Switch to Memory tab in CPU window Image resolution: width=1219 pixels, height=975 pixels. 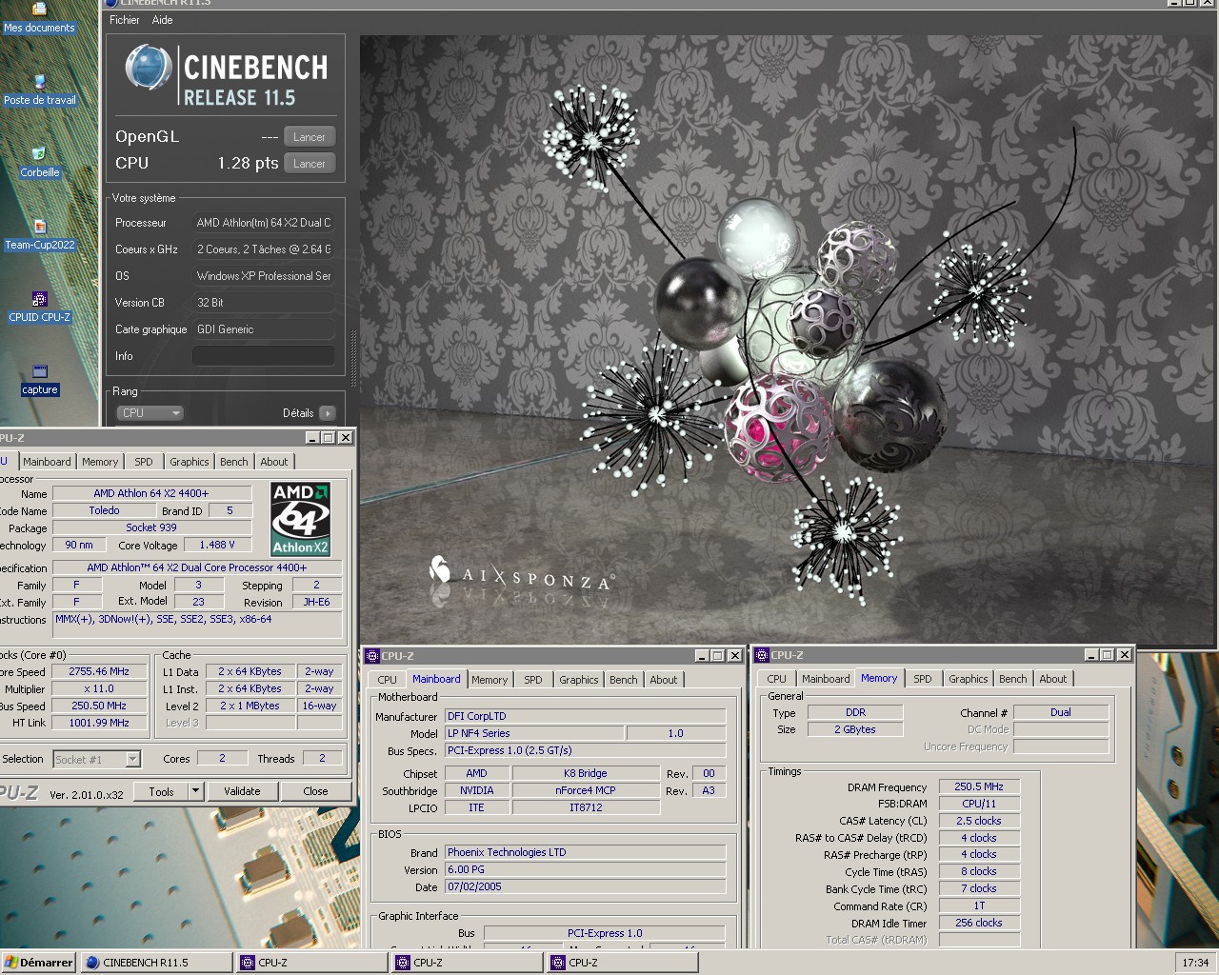point(100,462)
